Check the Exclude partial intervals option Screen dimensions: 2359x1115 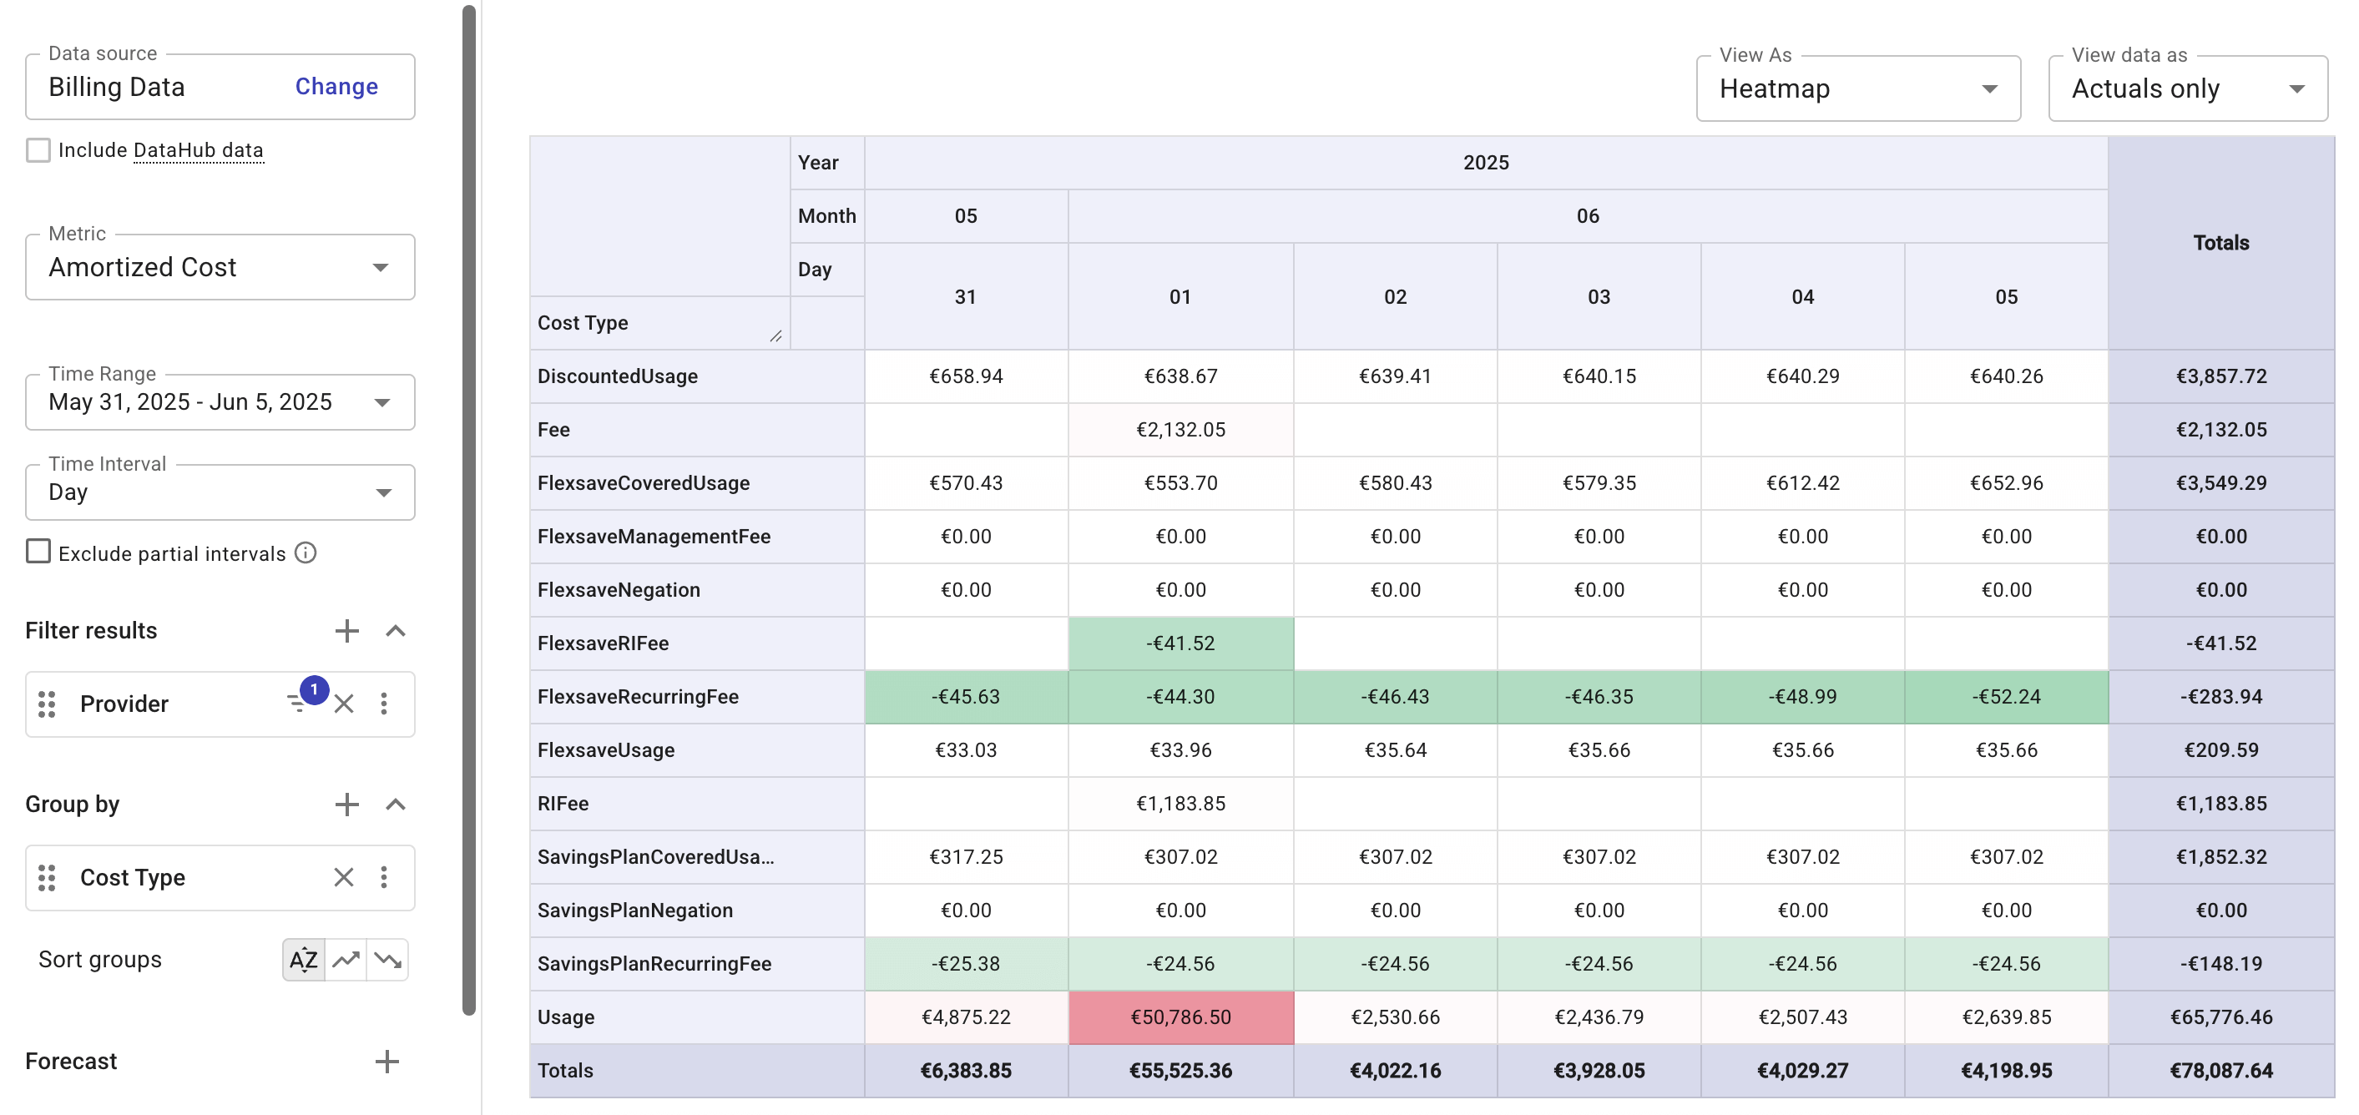tap(38, 551)
